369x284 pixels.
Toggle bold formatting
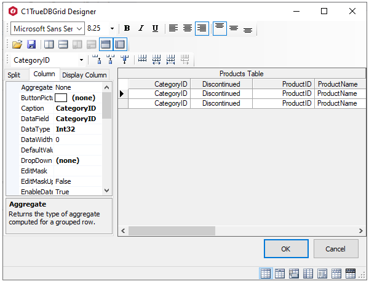127,28
